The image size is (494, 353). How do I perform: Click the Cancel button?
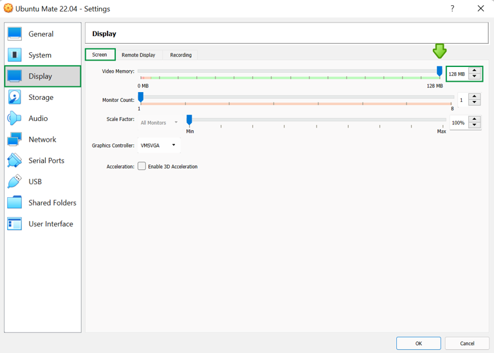467,343
